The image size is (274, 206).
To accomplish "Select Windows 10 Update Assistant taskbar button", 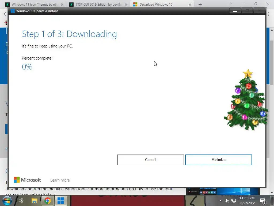I will (61, 201).
